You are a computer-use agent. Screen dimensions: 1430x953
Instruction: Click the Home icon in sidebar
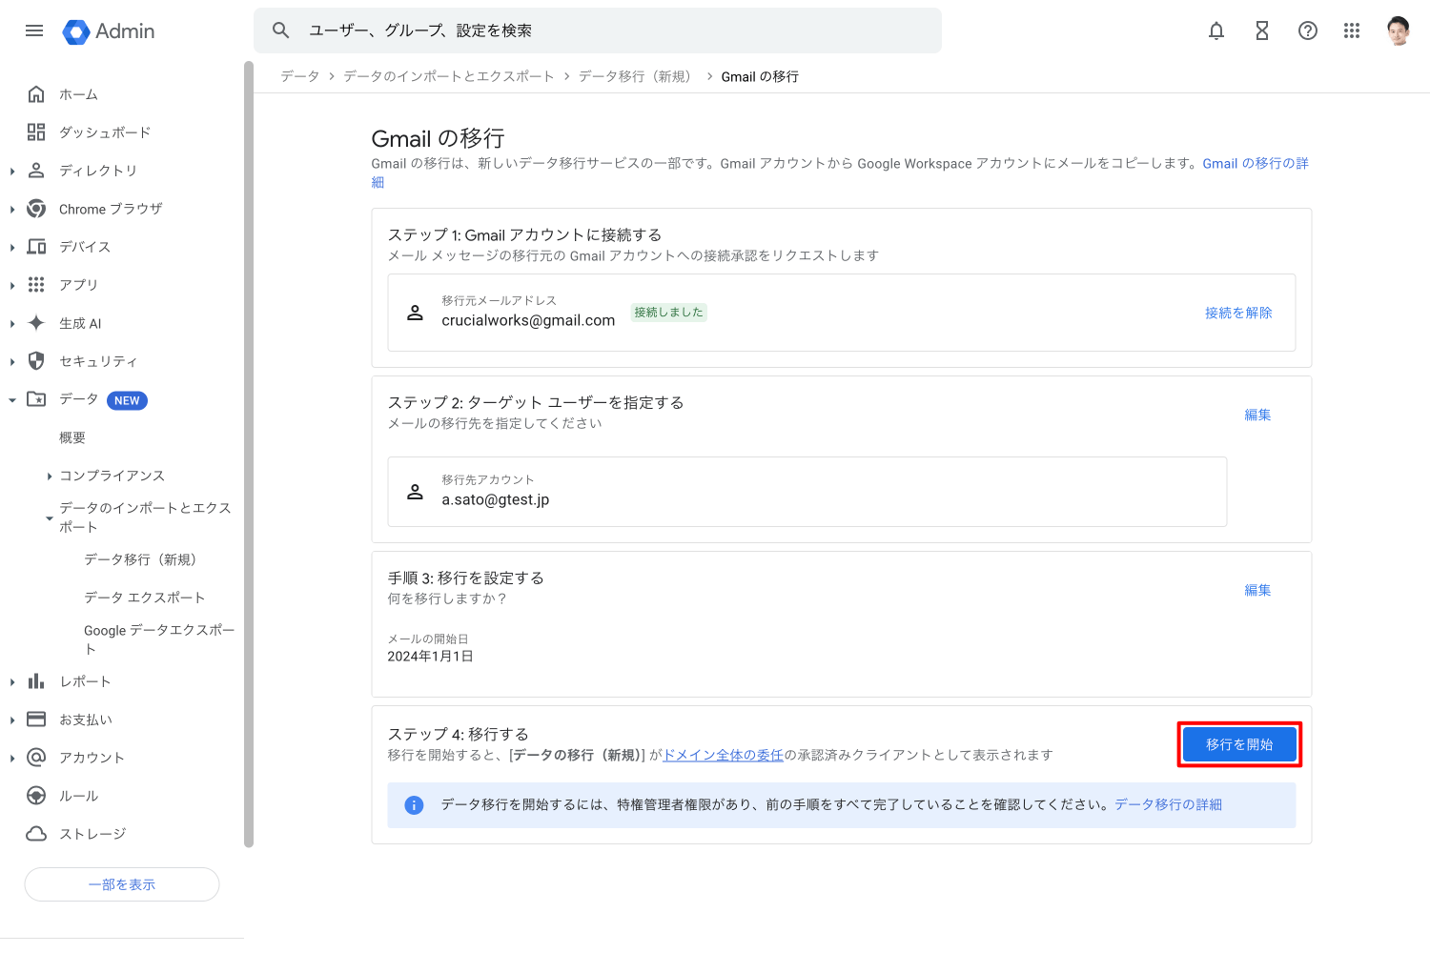click(x=36, y=94)
